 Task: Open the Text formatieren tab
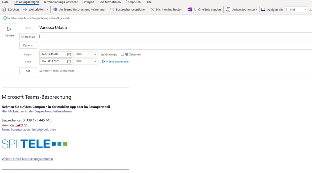[x=110, y=2]
